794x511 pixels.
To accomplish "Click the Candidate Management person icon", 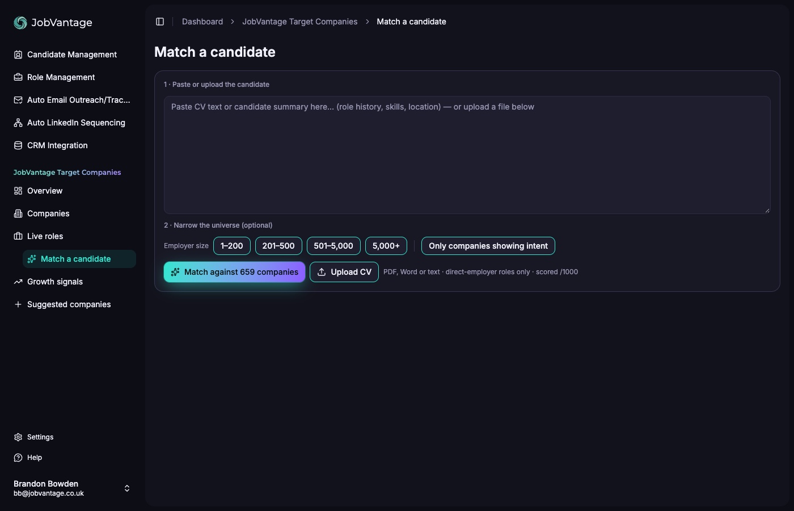I will 18,55.
